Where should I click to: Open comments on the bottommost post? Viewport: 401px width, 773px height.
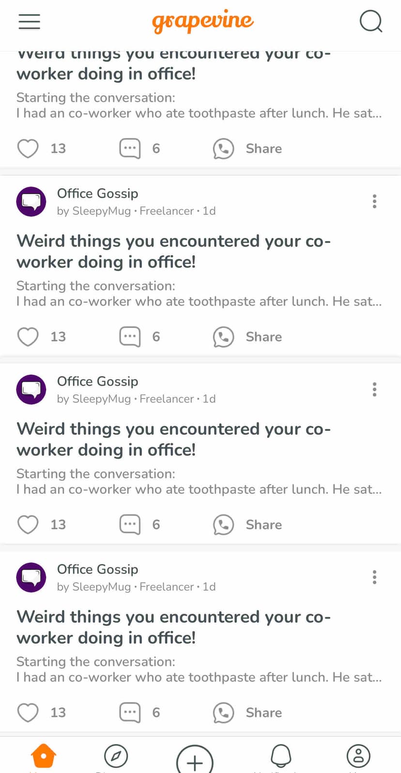pos(130,712)
